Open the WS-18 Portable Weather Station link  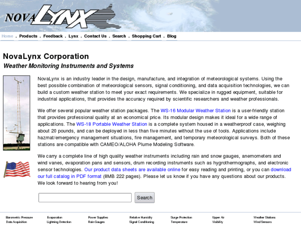click(111, 124)
